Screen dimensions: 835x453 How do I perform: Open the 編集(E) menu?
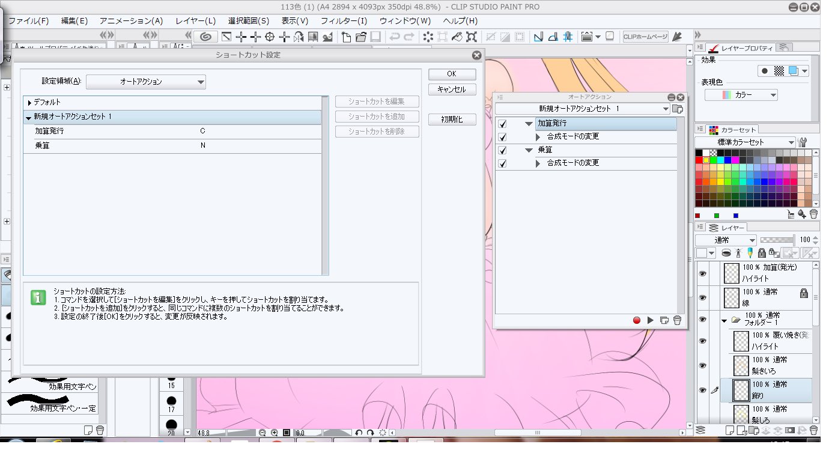[x=74, y=20]
